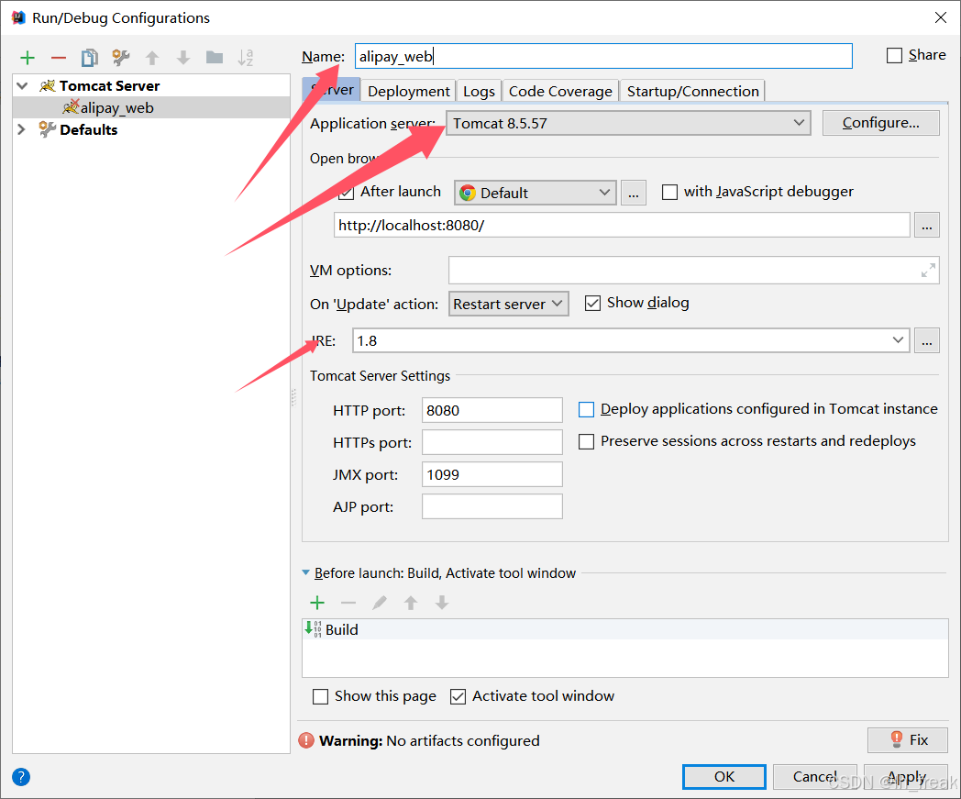Image resolution: width=961 pixels, height=799 pixels.
Task: Click the Apply button
Action: tap(906, 777)
